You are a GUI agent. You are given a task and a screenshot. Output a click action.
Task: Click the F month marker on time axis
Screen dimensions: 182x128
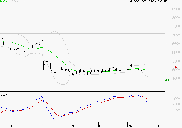(159, 126)
